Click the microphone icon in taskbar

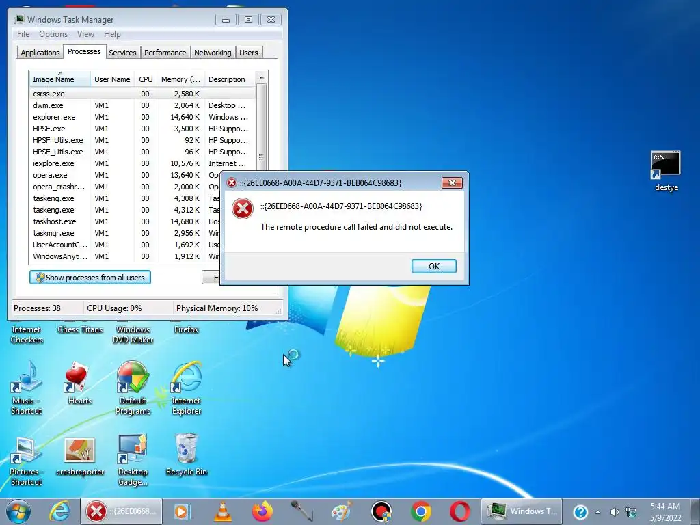302,511
